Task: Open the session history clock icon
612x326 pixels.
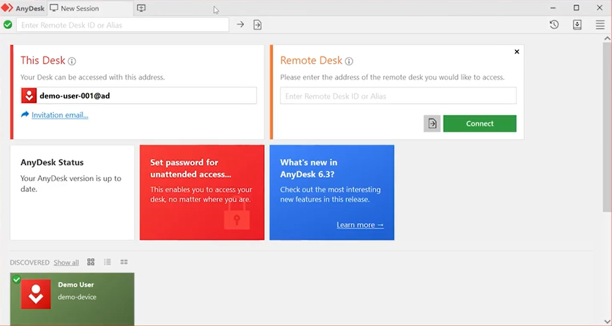Action: [554, 25]
